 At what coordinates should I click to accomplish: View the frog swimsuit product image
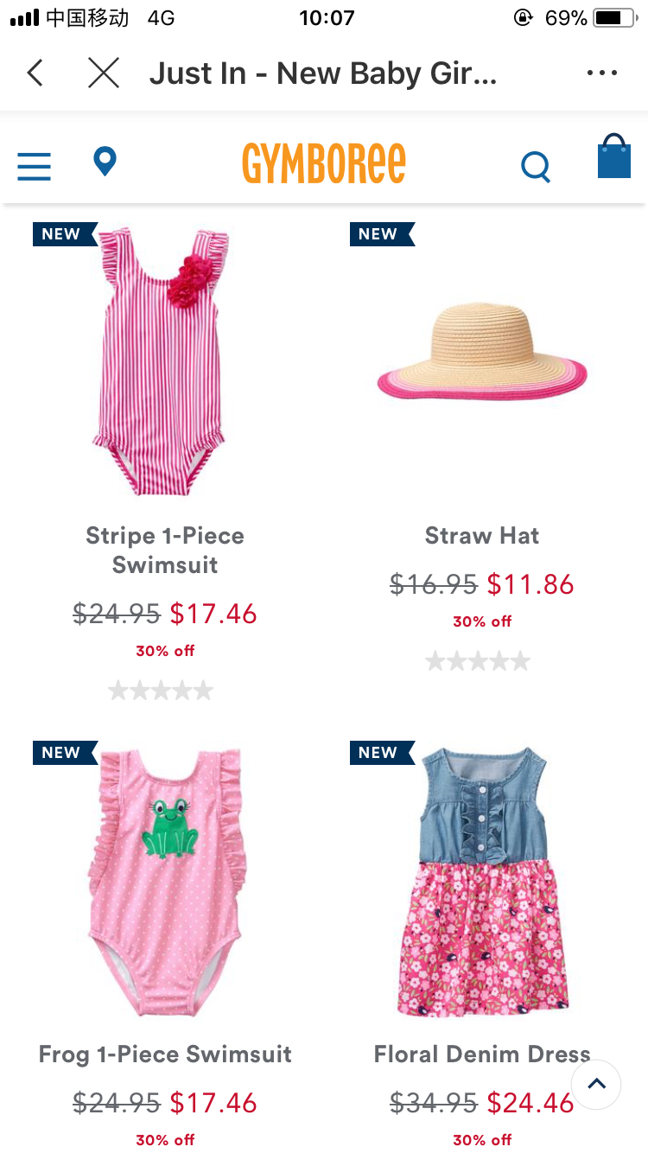point(166,882)
